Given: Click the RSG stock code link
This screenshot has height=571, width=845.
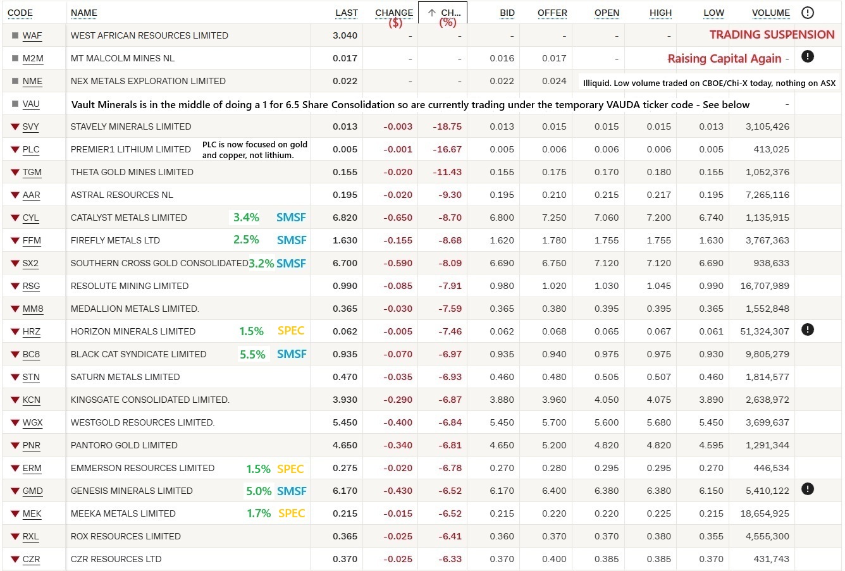Looking at the screenshot, I should [31, 286].
